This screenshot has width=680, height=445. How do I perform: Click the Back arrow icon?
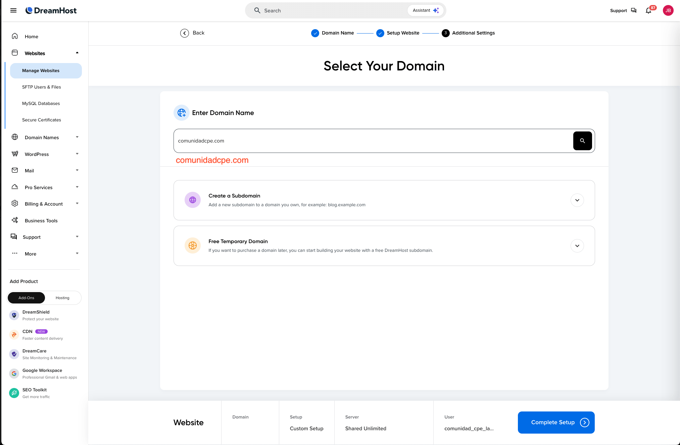[x=185, y=33]
